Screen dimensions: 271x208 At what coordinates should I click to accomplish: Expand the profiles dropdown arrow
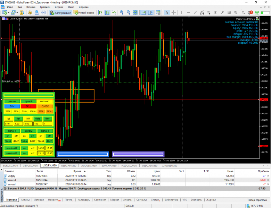tap(17, 12)
